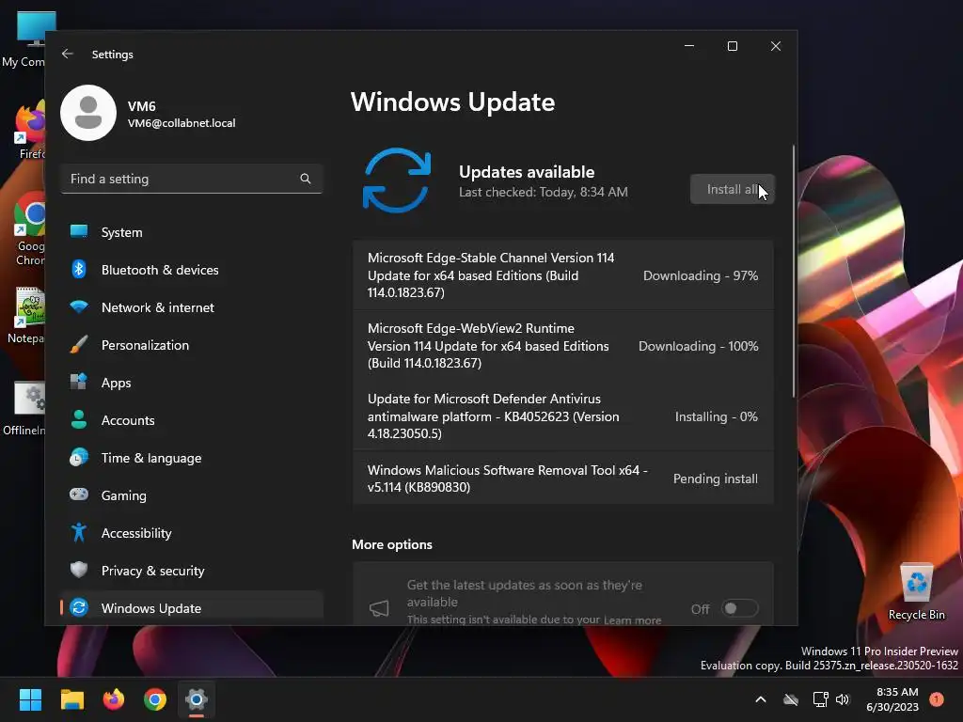The image size is (963, 722).
Task: Click the Microsoft Edge-Stable Channel update row
Action: point(562,275)
